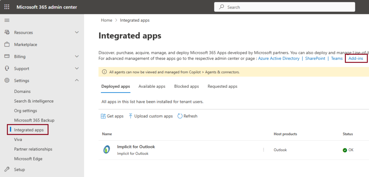Expand the Billing section chevron
Screen dimensions: 369x177
[x=77, y=56]
